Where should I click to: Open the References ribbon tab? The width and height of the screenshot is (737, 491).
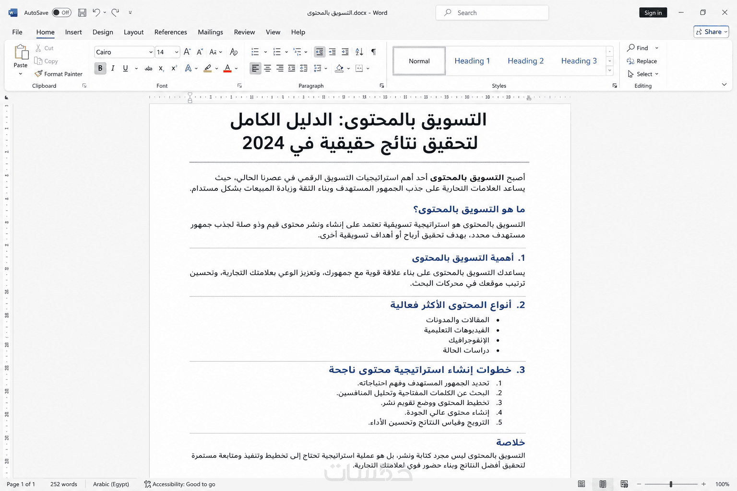click(170, 32)
